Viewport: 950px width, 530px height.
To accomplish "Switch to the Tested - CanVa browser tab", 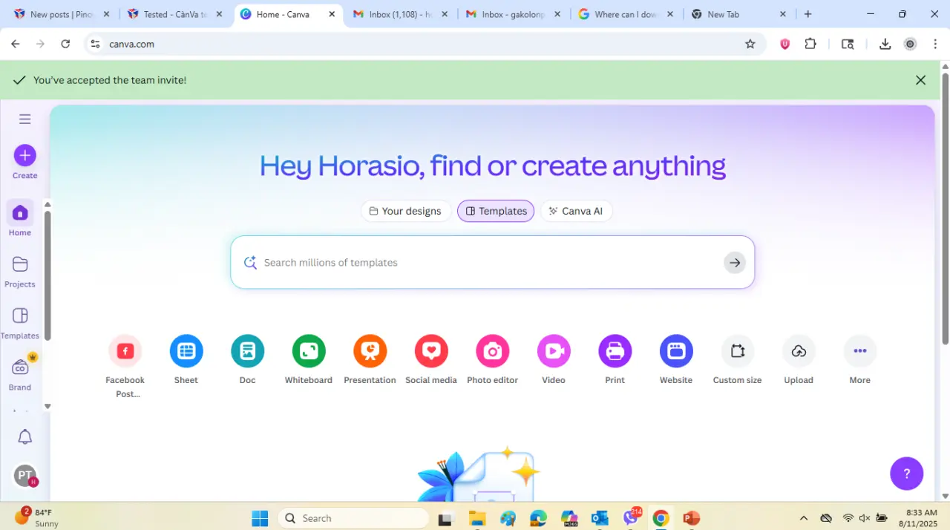I will coord(175,14).
